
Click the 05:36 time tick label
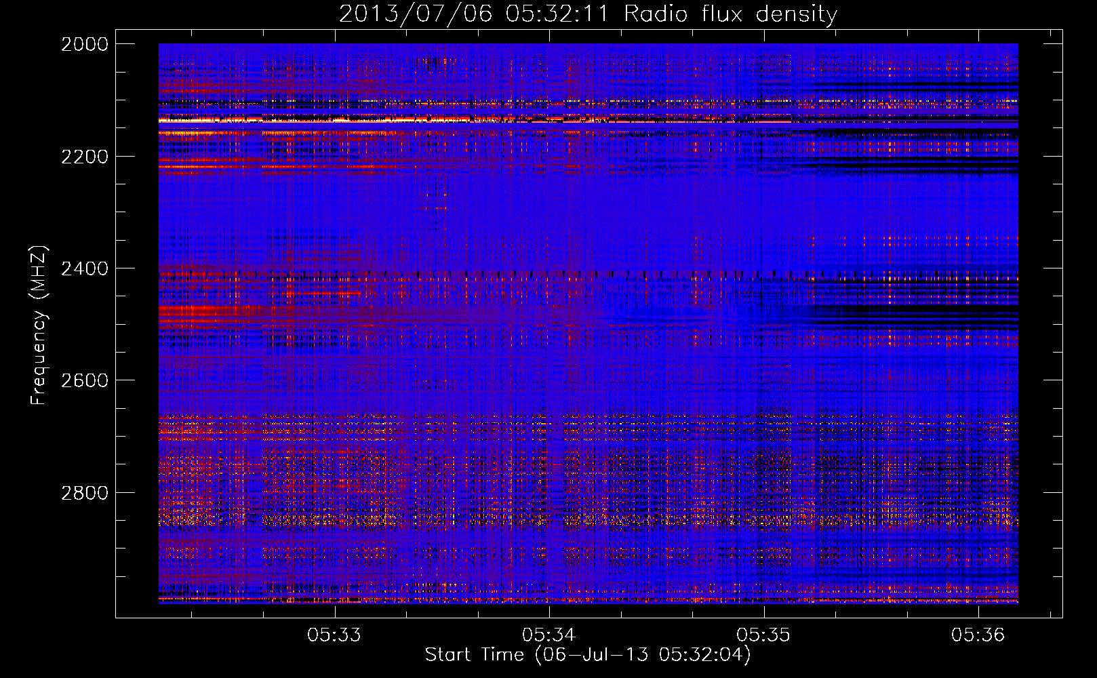(x=978, y=635)
